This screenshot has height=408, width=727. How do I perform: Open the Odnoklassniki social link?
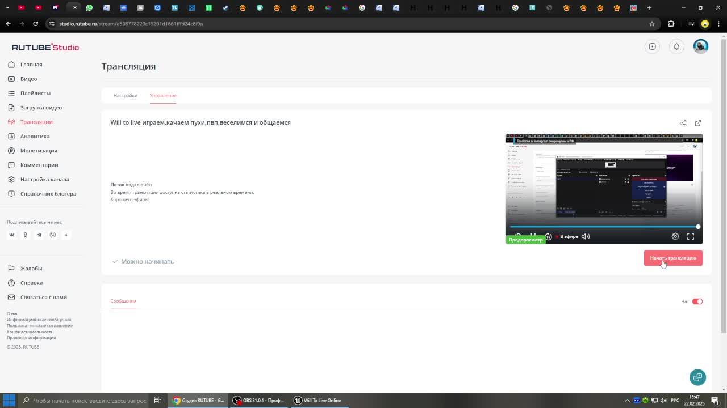point(25,235)
